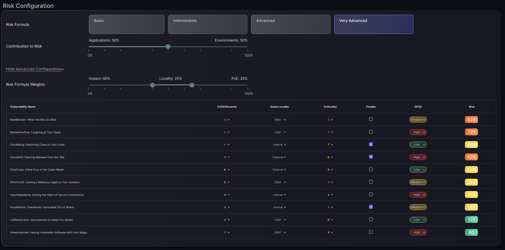Click the Applications/Environments contribution slider handle

(168, 47)
